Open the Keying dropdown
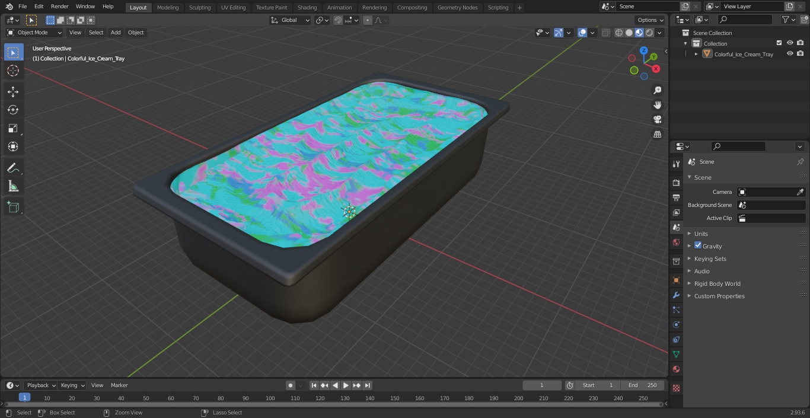 pyautogui.click(x=72, y=385)
